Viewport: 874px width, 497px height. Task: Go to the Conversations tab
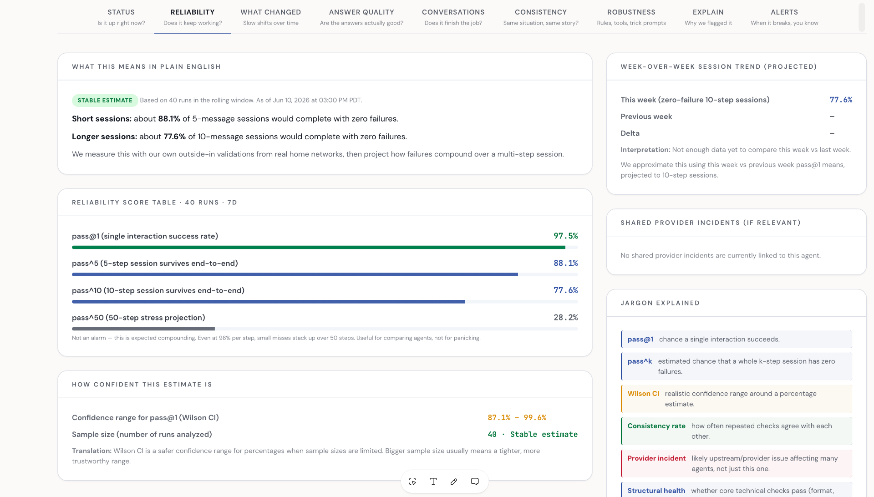coord(453,17)
